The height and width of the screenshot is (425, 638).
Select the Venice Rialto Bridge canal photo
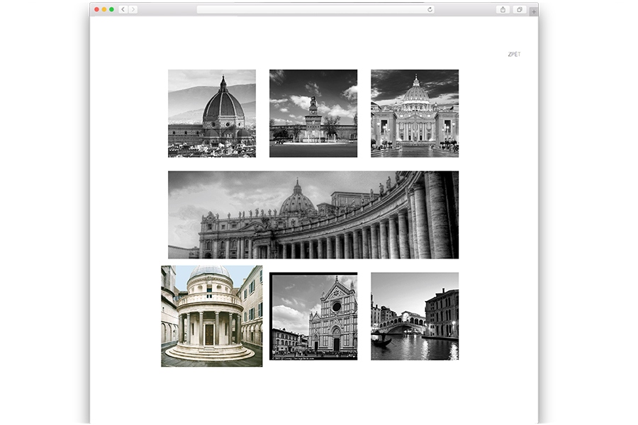click(414, 316)
